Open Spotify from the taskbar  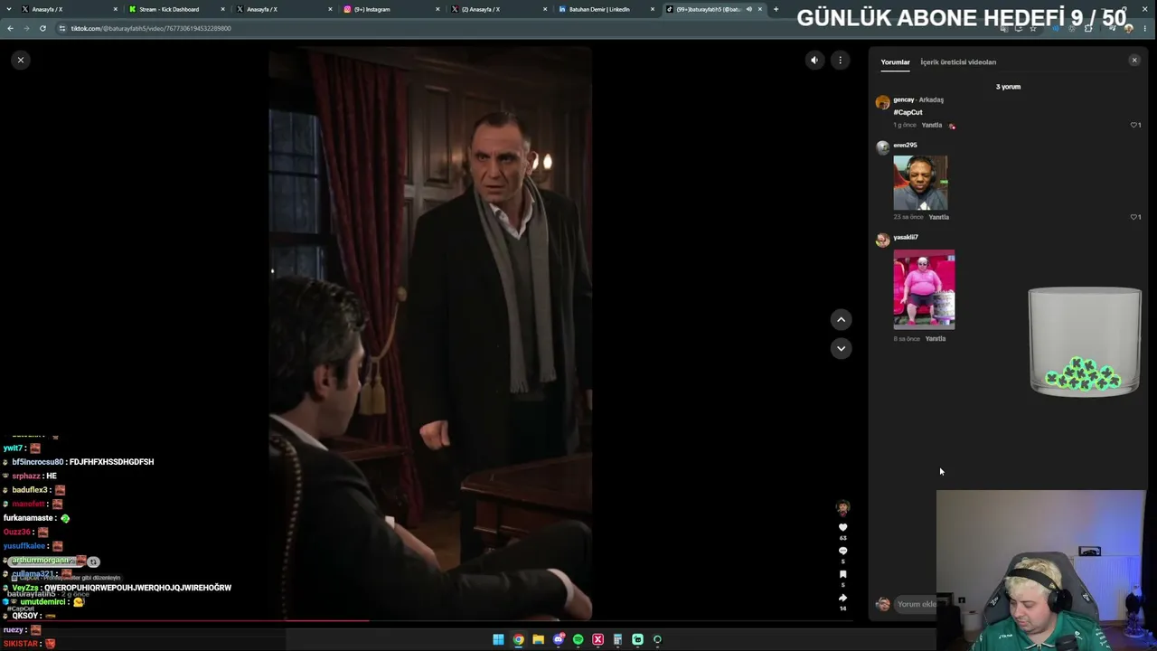pos(578,639)
